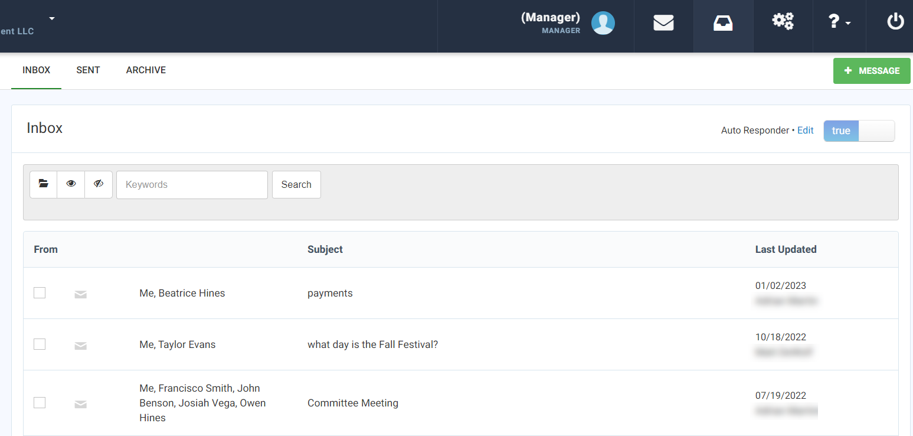Viewport: 913px width, 436px height.
Task: Open the folder filter icon above search
Action: pyautogui.click(x=43, y=184)
